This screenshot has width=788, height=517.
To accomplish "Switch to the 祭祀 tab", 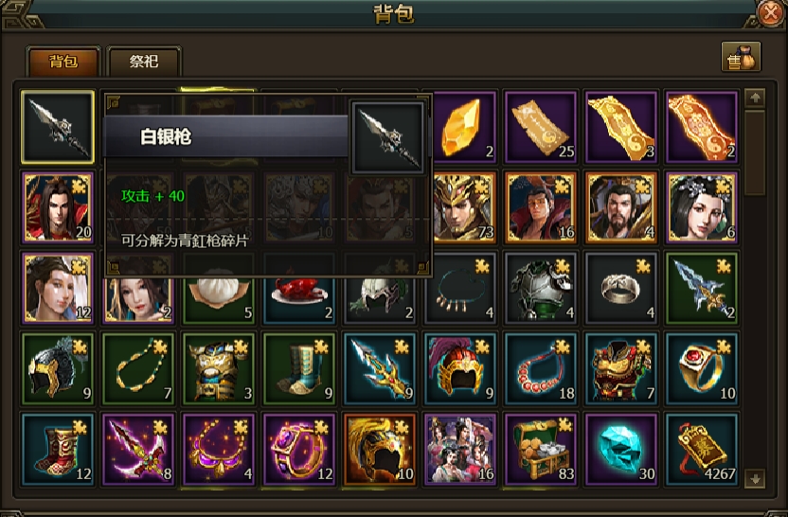I will 144,62.
